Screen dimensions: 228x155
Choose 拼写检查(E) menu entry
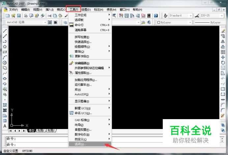coord(90,37)
